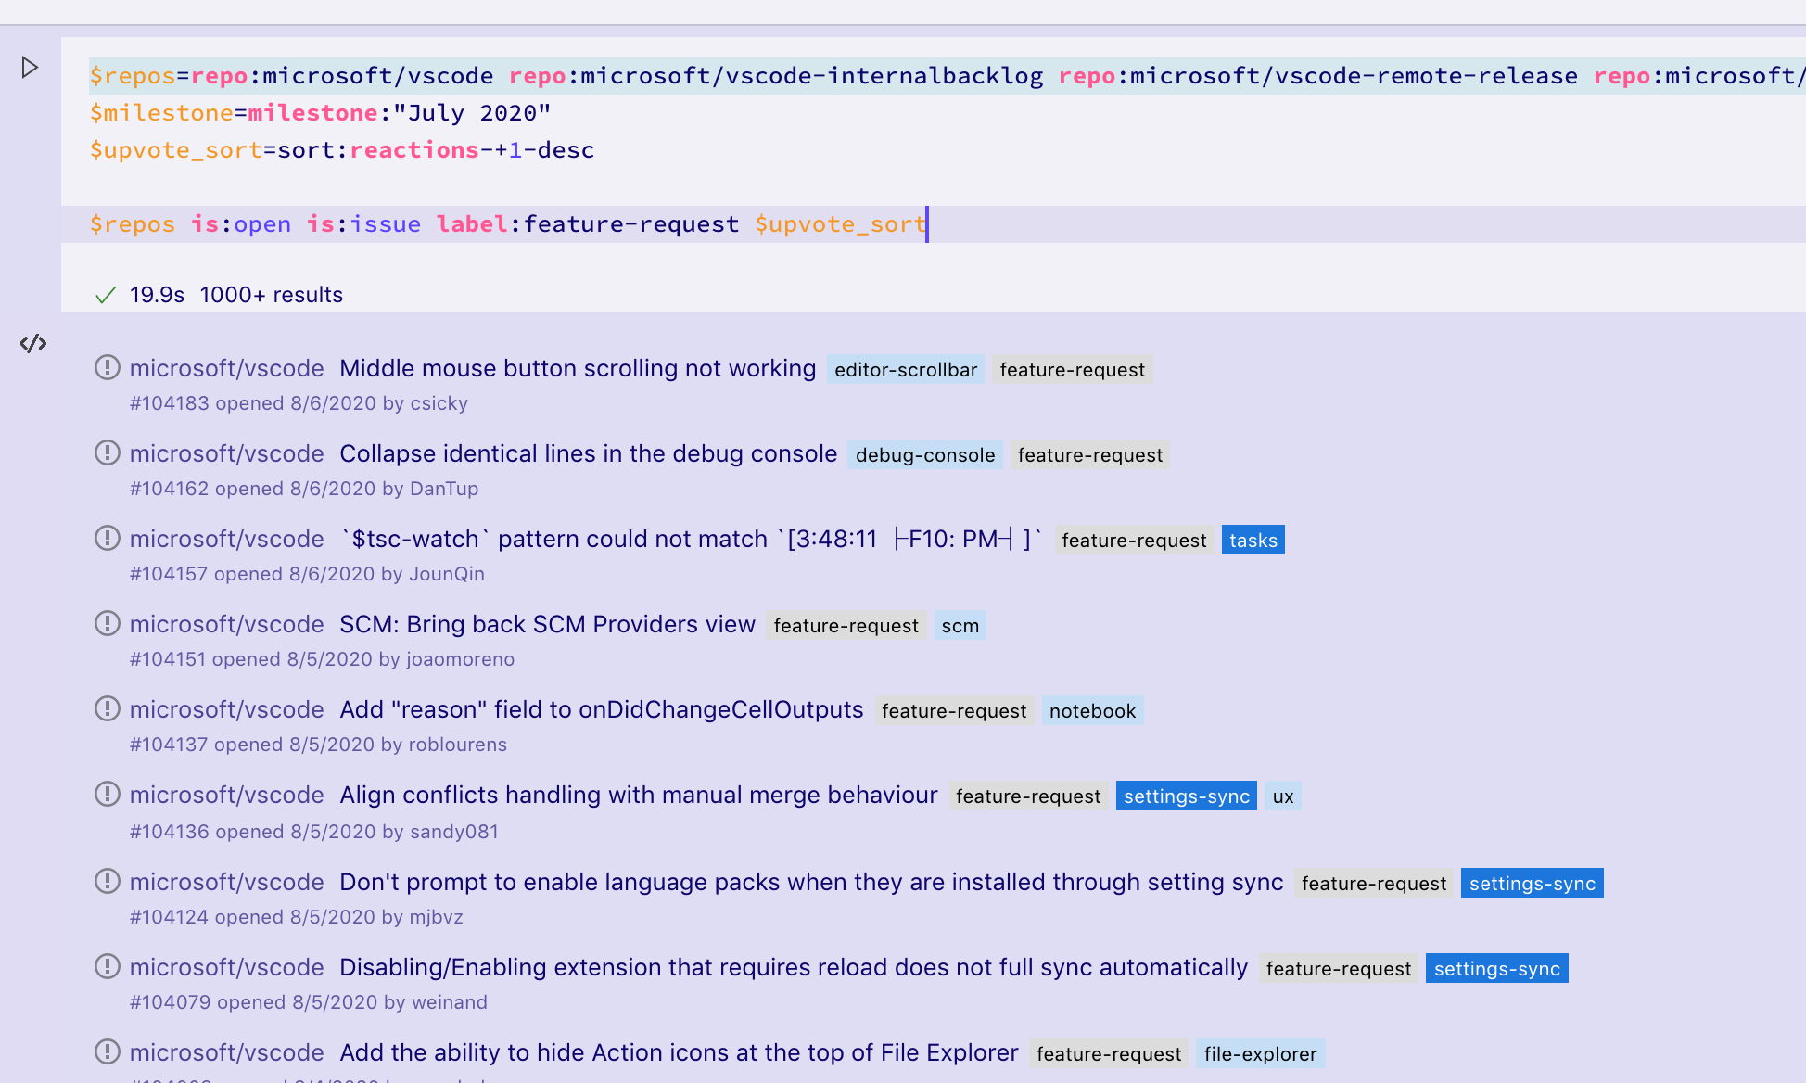Open issue 'Collapse identical lines in the debug console'

coord(587,453)
